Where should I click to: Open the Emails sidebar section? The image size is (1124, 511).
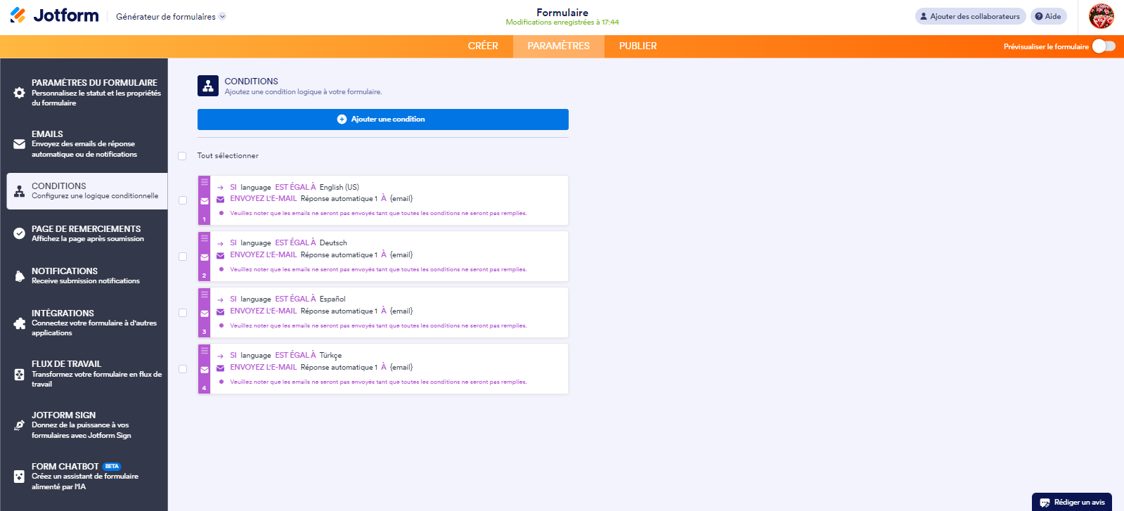(87, 143)
